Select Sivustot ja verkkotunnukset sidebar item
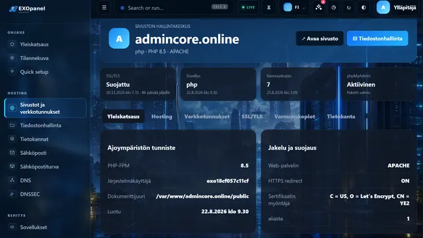The width and height of the screenshot is (423, 238). [46, 108]
